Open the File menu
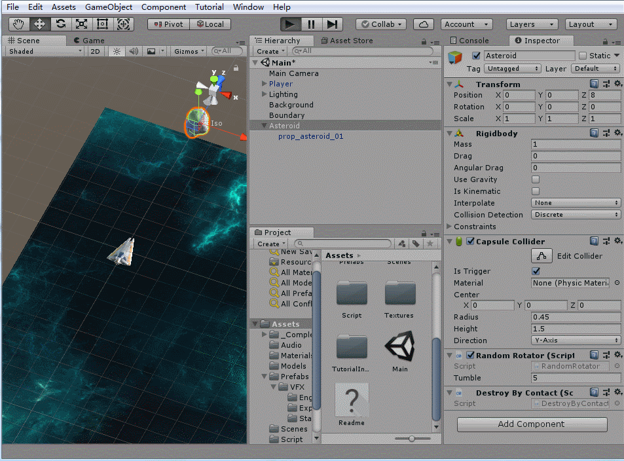The width and height of the screenshot is (624, 461). coord(12,7)
